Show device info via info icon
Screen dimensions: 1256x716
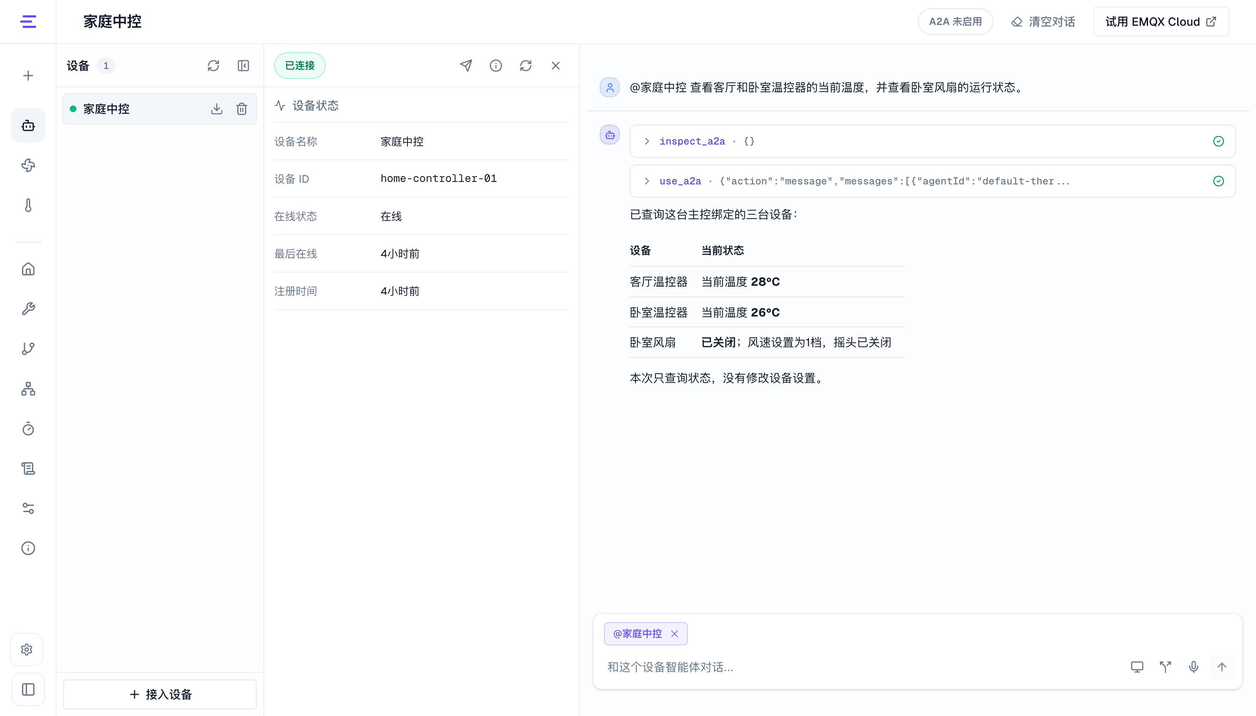click(496, 65)
